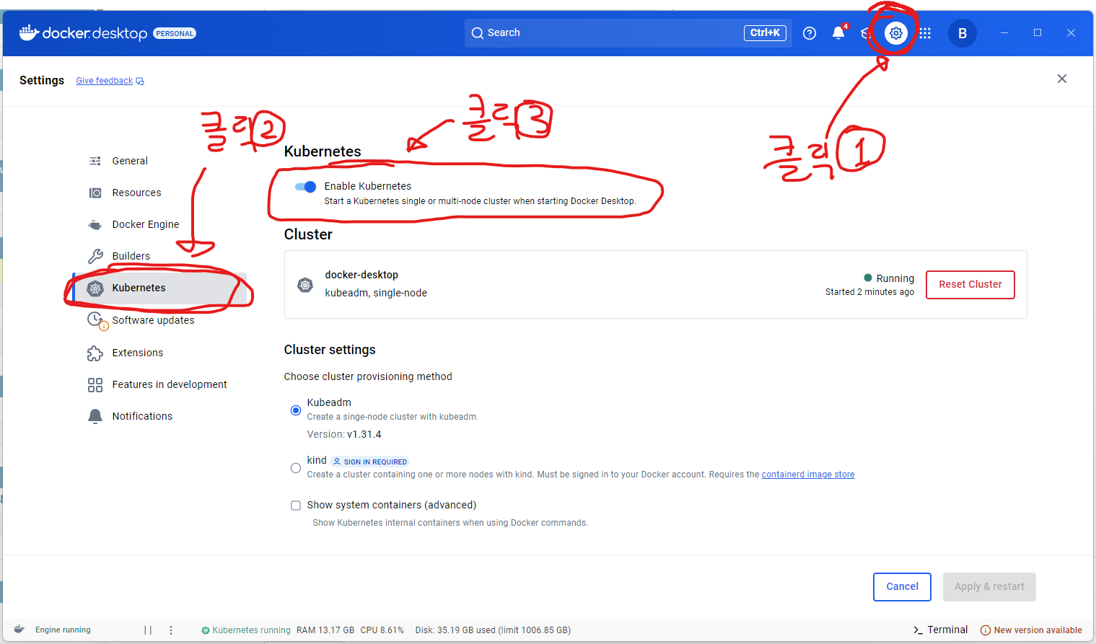Click the engine whale icon in status bar
The width and height of the screenshot is (1096, 644).
coord(19,630)
